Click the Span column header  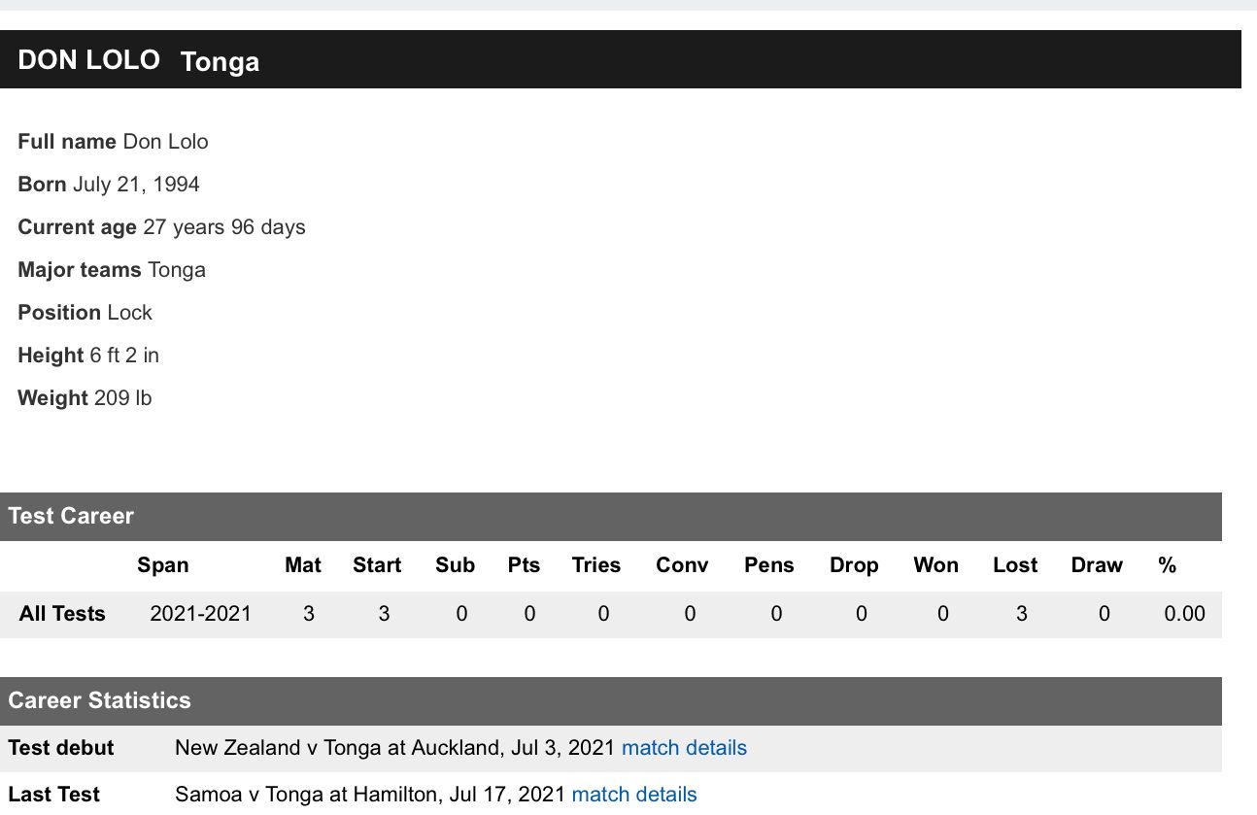[x=163, y=565]
